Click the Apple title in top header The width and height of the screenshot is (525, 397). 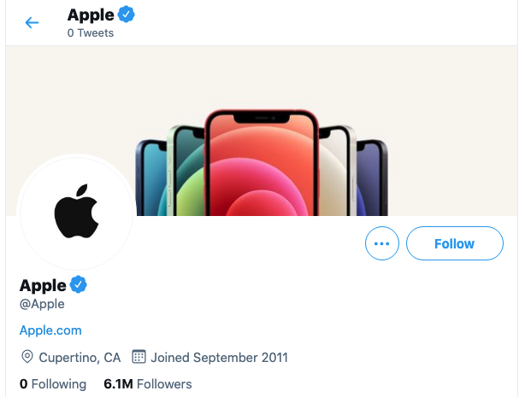tap(91, 15)
